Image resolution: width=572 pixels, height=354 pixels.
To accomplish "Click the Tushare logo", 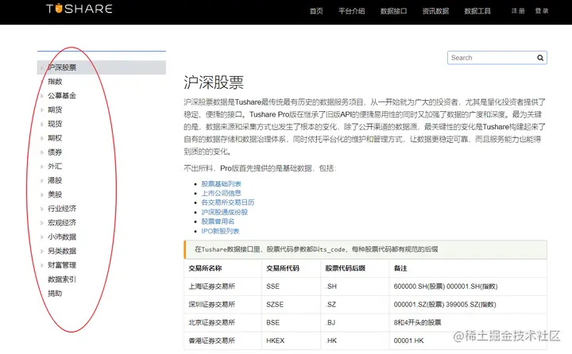I will coord(79,9).
